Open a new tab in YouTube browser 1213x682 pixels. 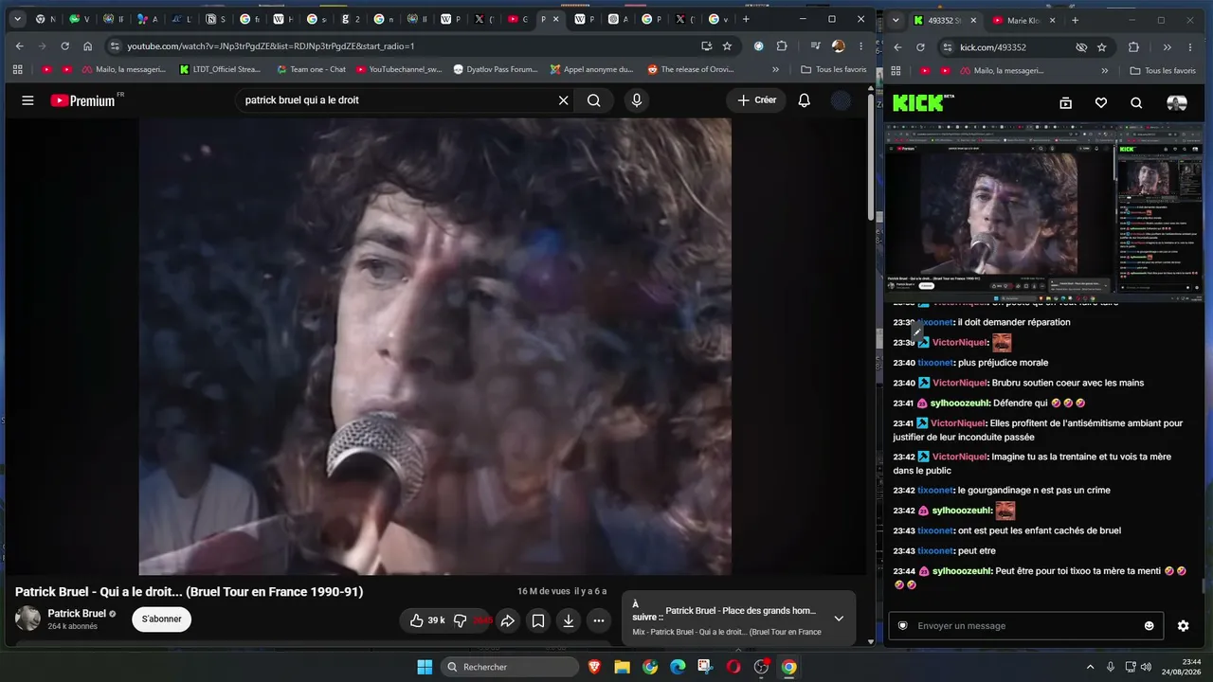coord(746,19)
